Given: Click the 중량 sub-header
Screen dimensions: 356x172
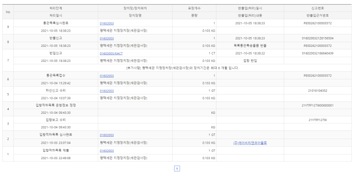Looking at the screenshot, I should 194,16.
